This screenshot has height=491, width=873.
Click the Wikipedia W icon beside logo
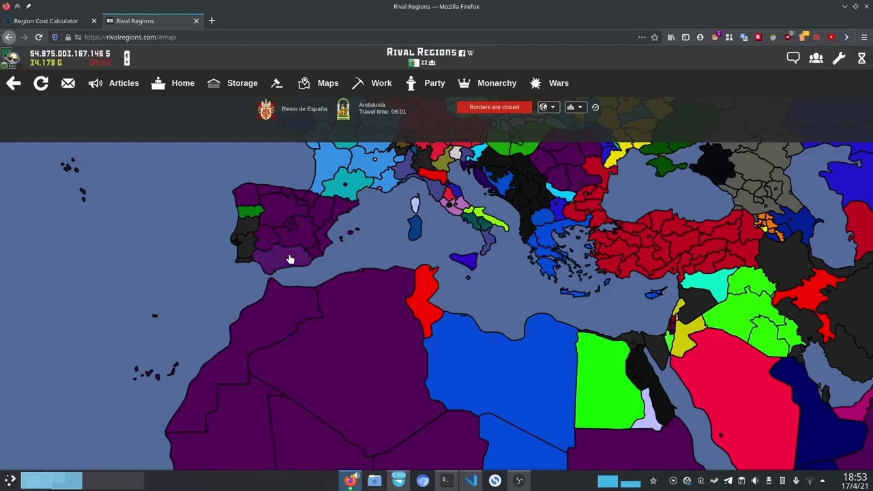(470, 53)
